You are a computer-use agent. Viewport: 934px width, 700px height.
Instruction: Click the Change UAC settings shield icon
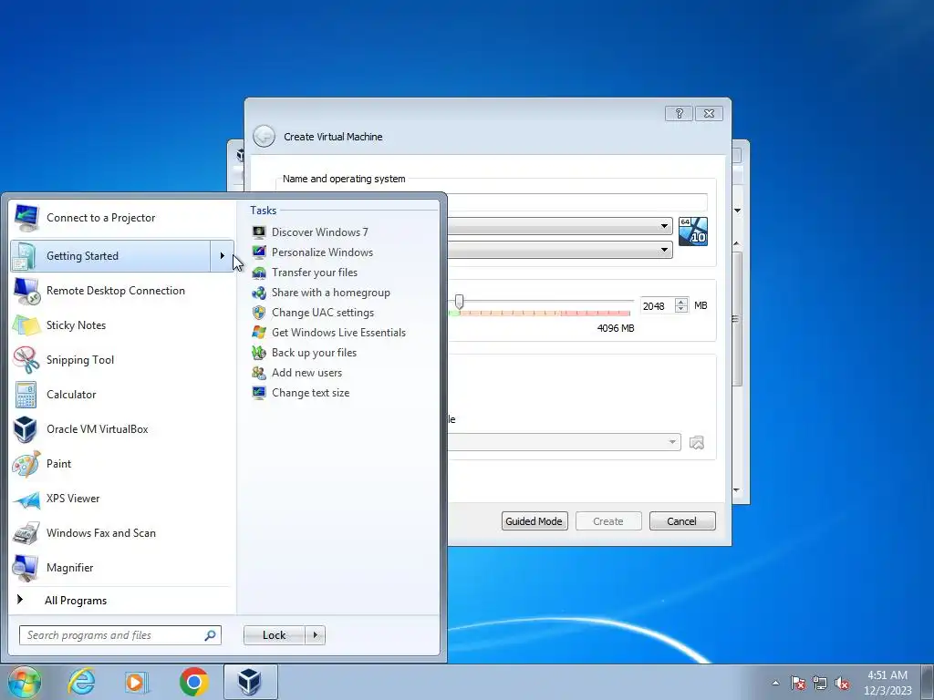click(258, 313)
